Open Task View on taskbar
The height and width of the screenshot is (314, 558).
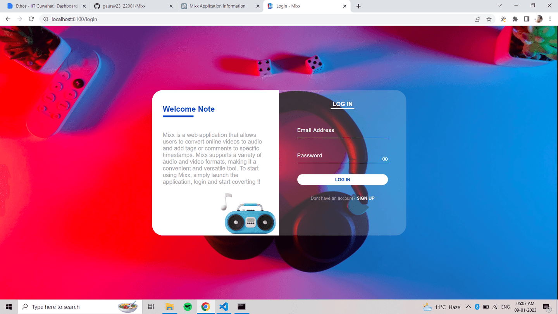(x=151, y=307)
